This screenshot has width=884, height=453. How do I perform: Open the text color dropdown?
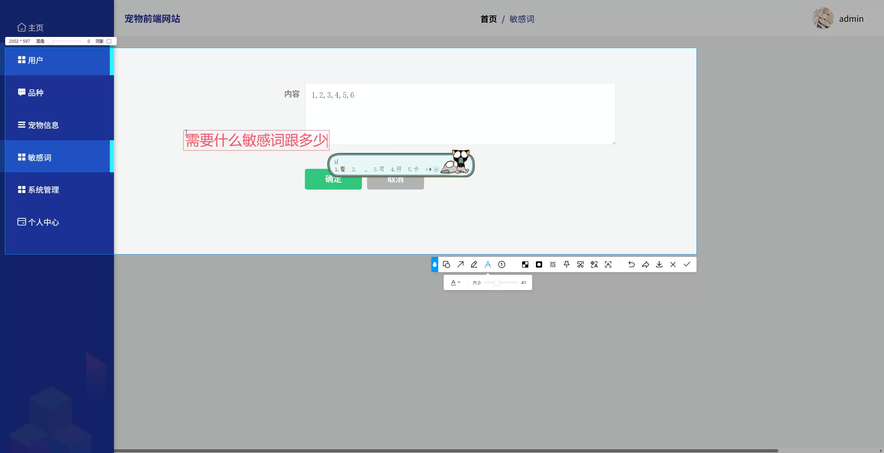click(455, 282)
